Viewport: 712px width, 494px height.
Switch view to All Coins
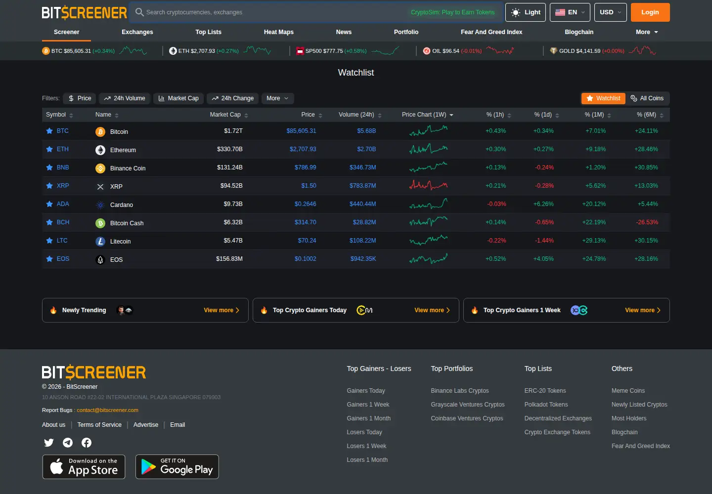pyautogui.click(x=647, y=98)
